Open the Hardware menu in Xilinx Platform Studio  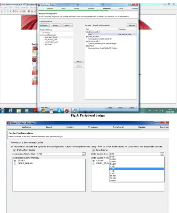(x=25, y=8)
